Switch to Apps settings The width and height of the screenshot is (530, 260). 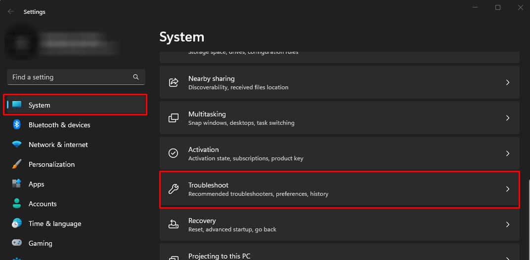tap(75, 184)
